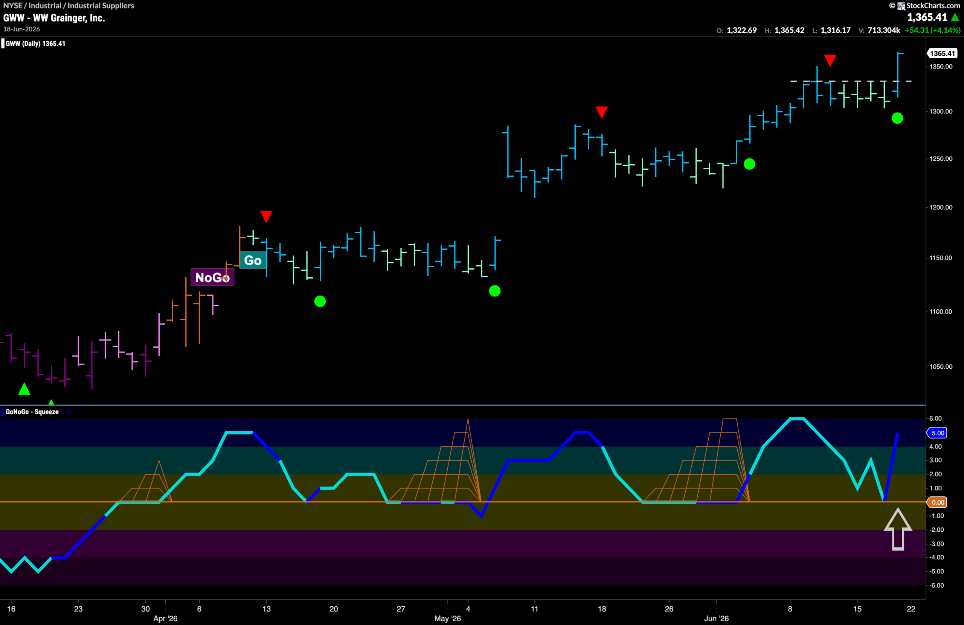The width and height of the screenshot is (964, 625).
Task: Click the 'NoGo' trend label on chart
Action: coord(212,277)
